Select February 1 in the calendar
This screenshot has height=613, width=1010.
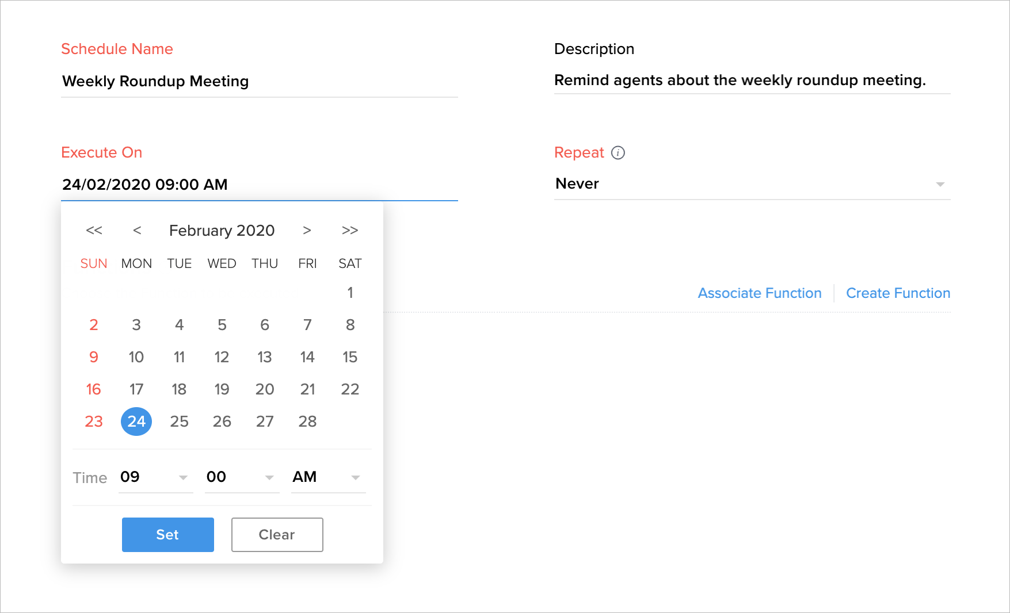350,293
